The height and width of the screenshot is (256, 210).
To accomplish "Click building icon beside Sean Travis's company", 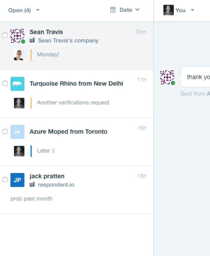I will coord(32,41).
